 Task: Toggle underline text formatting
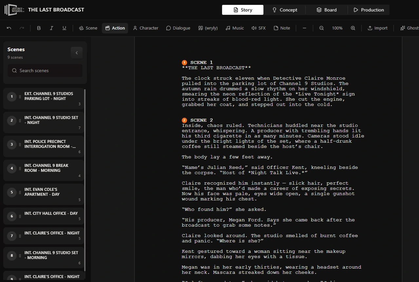tap(64, 28)
